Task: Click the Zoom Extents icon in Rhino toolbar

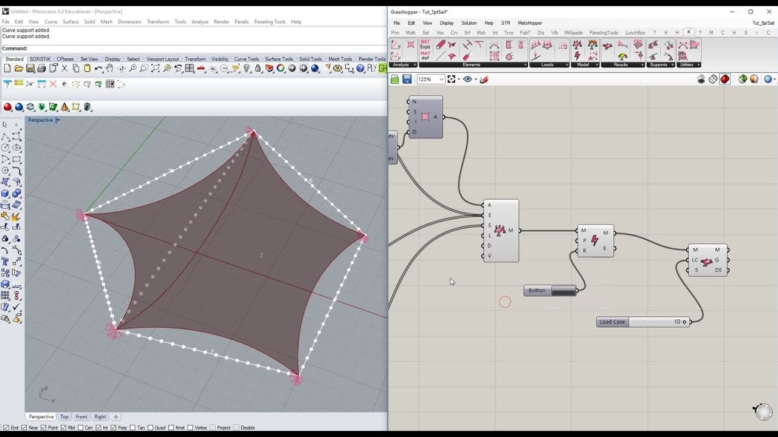Action: tap(156, 68)
